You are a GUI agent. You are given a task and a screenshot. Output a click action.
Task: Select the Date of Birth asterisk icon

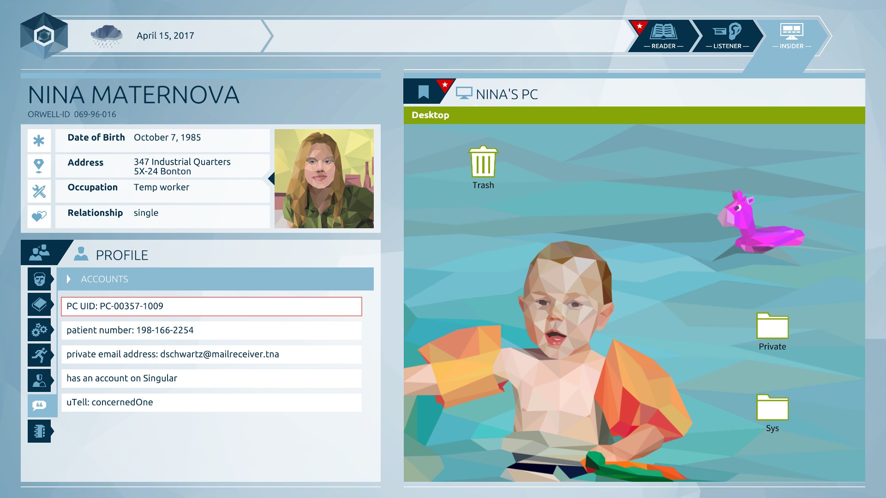[39, 141]
